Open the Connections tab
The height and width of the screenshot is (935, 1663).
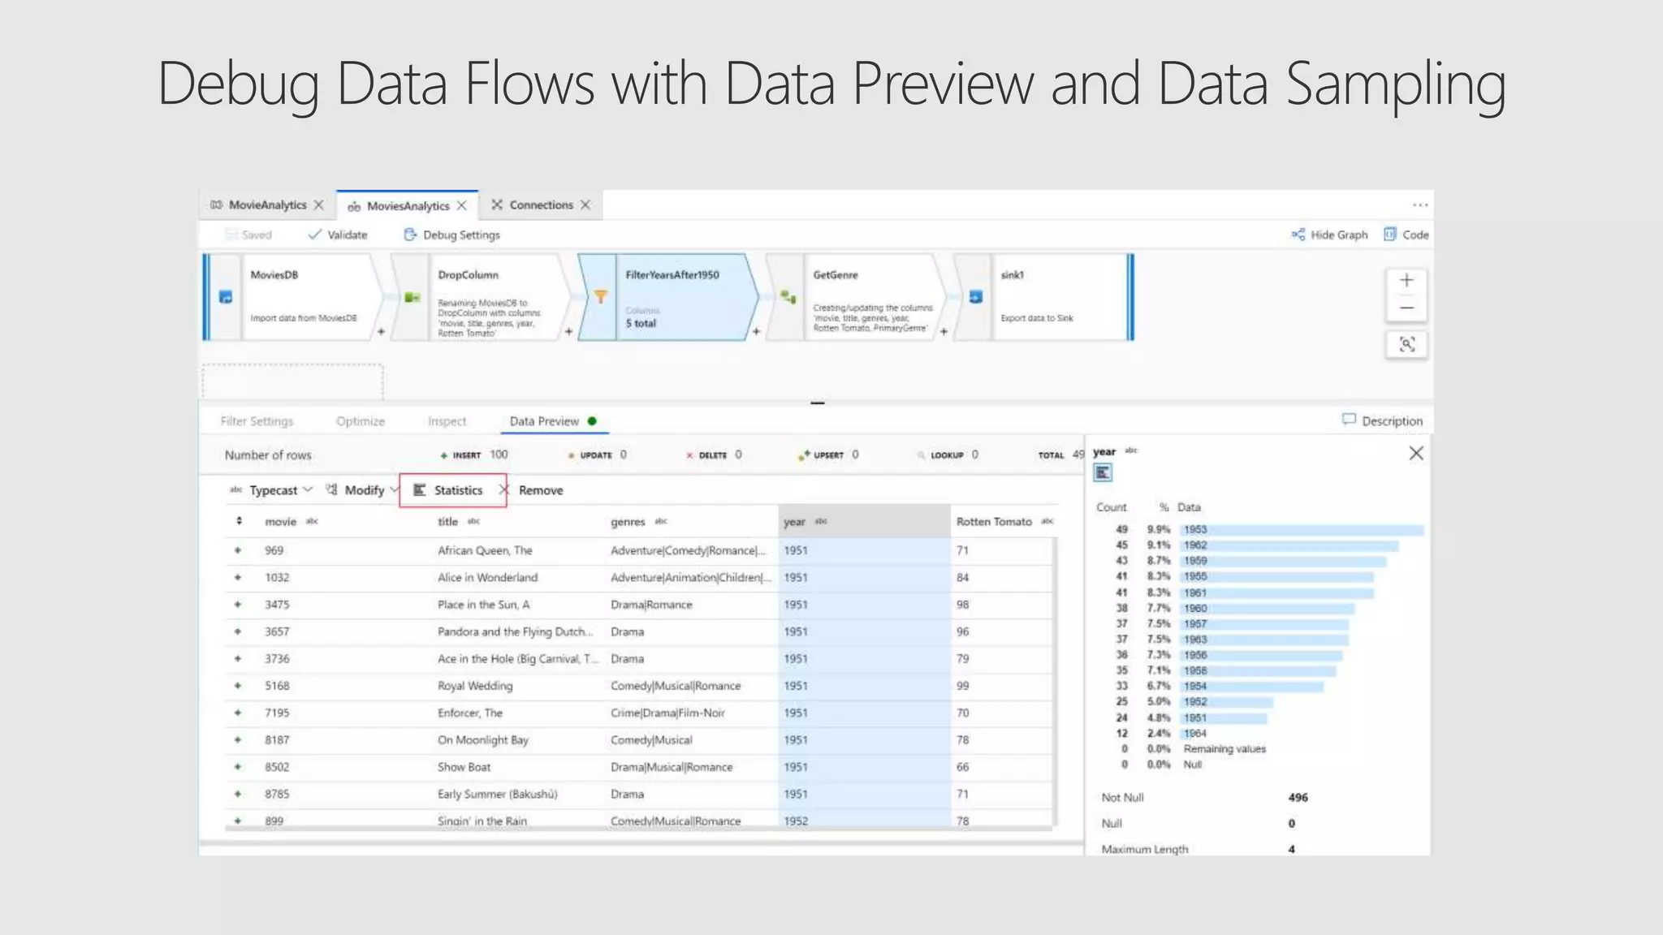click(x=540, y=205)
